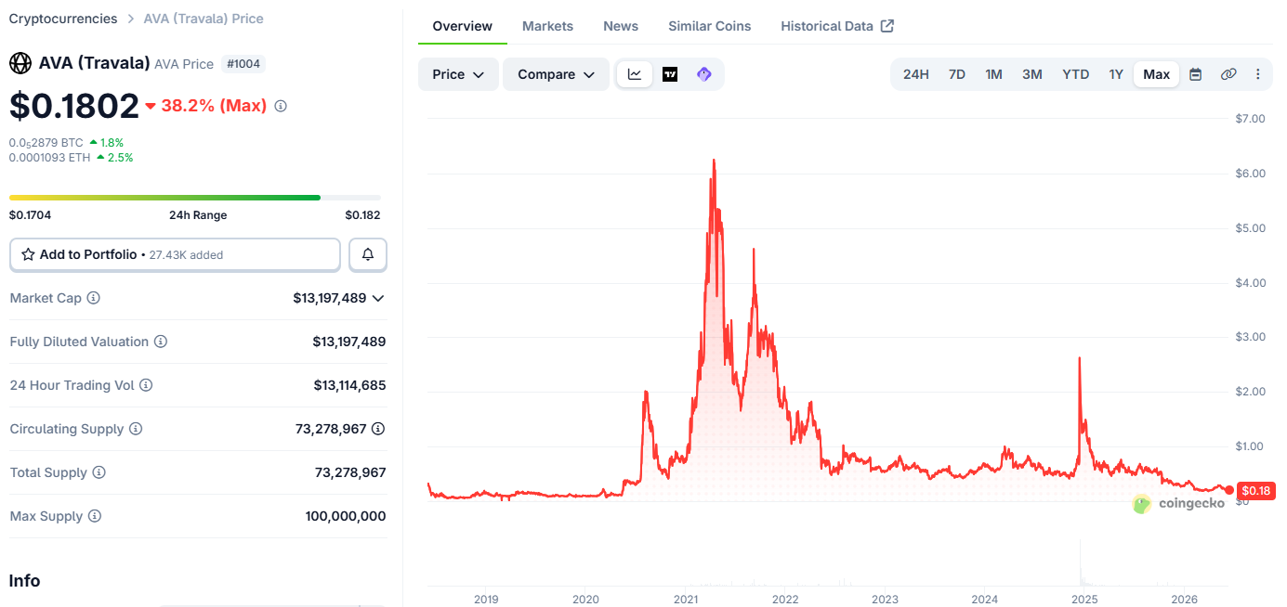Image resolution: width=1287 pixels, height=607 pixels.
Task: Open the three-dot chart options menu
Action: click(x=1258, y=74)
